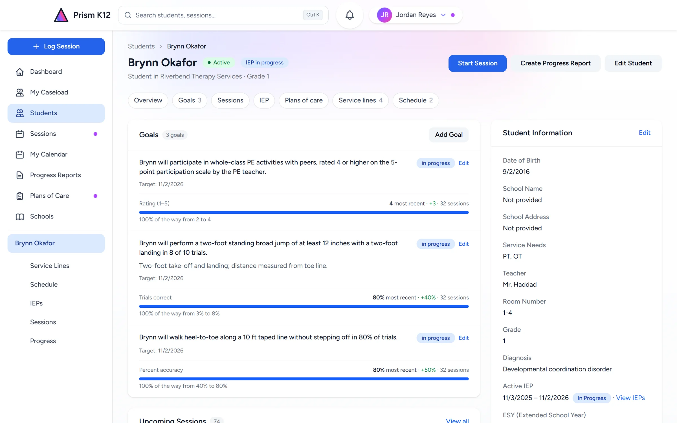Viewport: 677px width, 423px height.
Task: Click plus icon on Log Session
Action: click(36, 46)
